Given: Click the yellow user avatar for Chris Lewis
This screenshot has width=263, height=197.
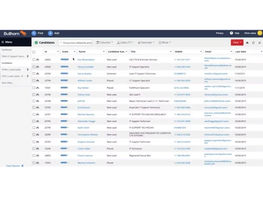Looking at the screenshot, I should (260, 33).
